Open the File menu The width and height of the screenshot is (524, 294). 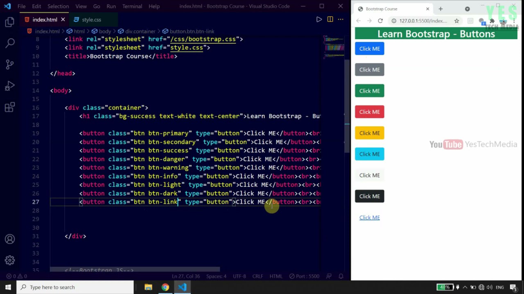pos(21,6)
